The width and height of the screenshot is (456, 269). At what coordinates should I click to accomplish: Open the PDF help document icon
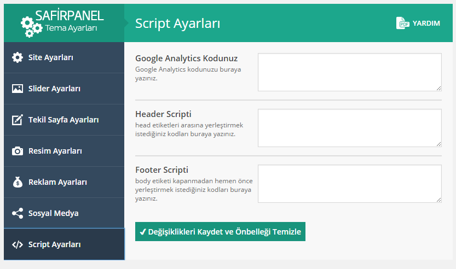(x=403, y=23)
